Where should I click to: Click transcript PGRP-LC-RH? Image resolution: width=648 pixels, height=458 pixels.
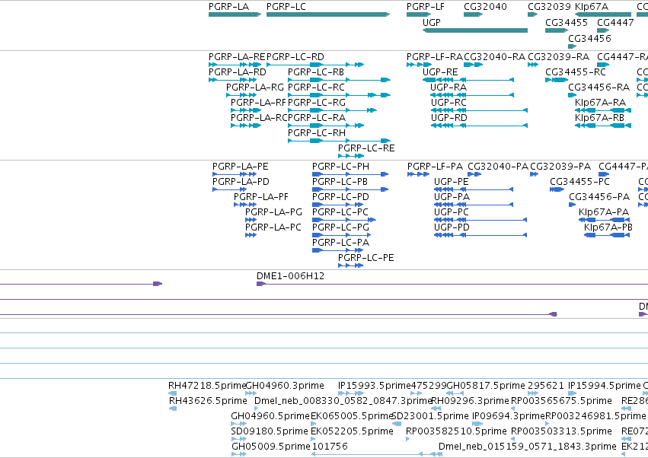339,141
